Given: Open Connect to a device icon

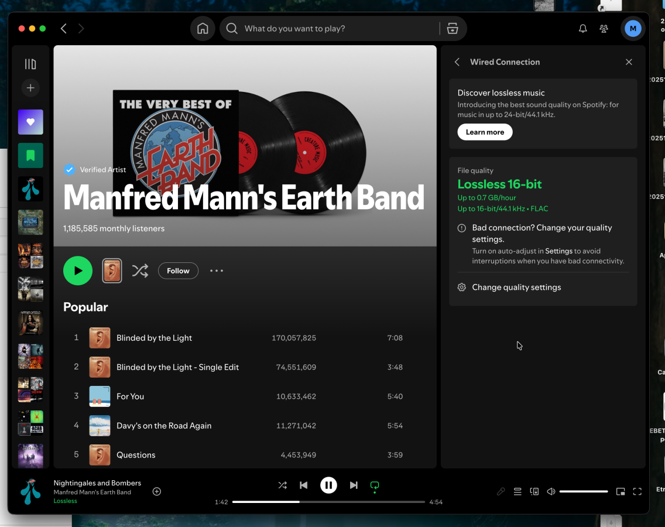Looking at the screenshot, I should [534, 492].
